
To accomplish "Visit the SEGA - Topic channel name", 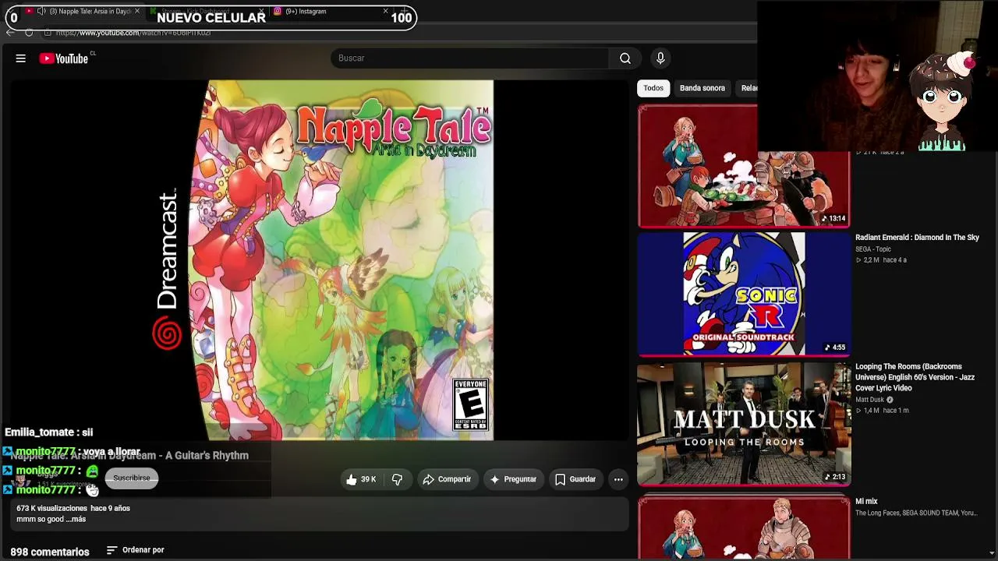I will (873, 249).
